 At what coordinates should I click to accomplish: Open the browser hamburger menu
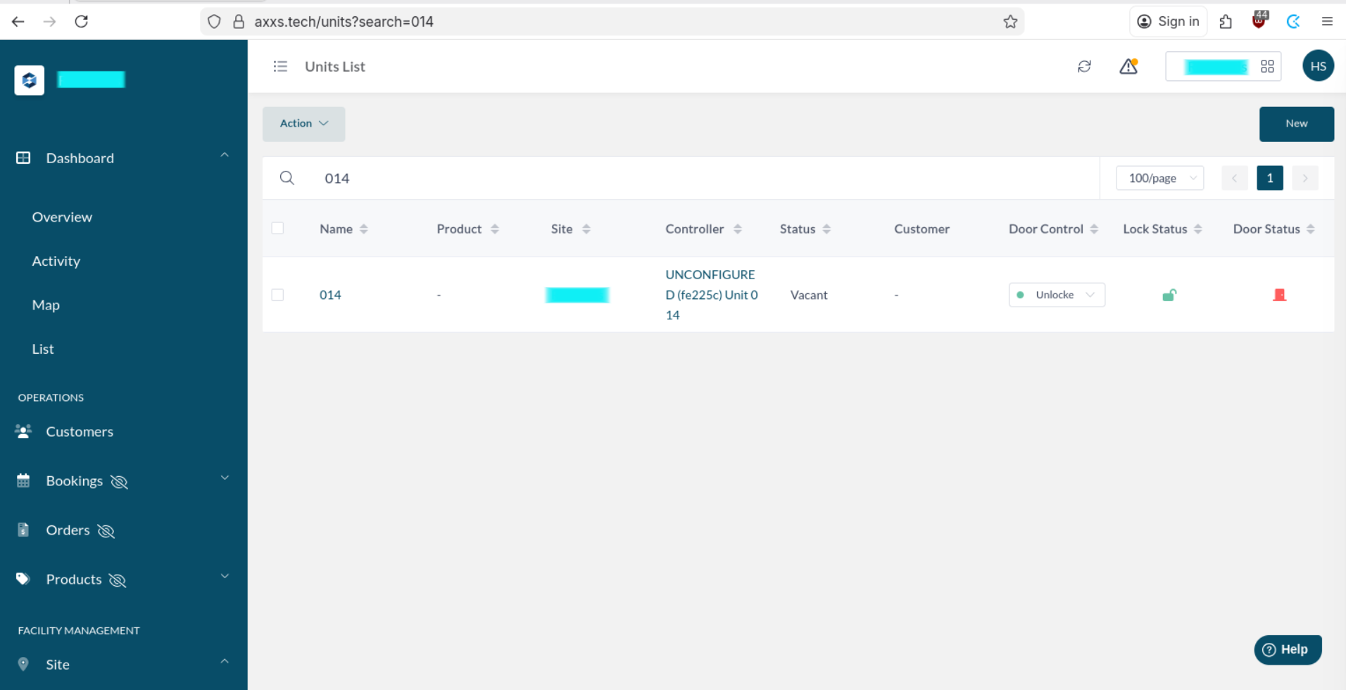pyautogui.click(x=1327, y=22)
